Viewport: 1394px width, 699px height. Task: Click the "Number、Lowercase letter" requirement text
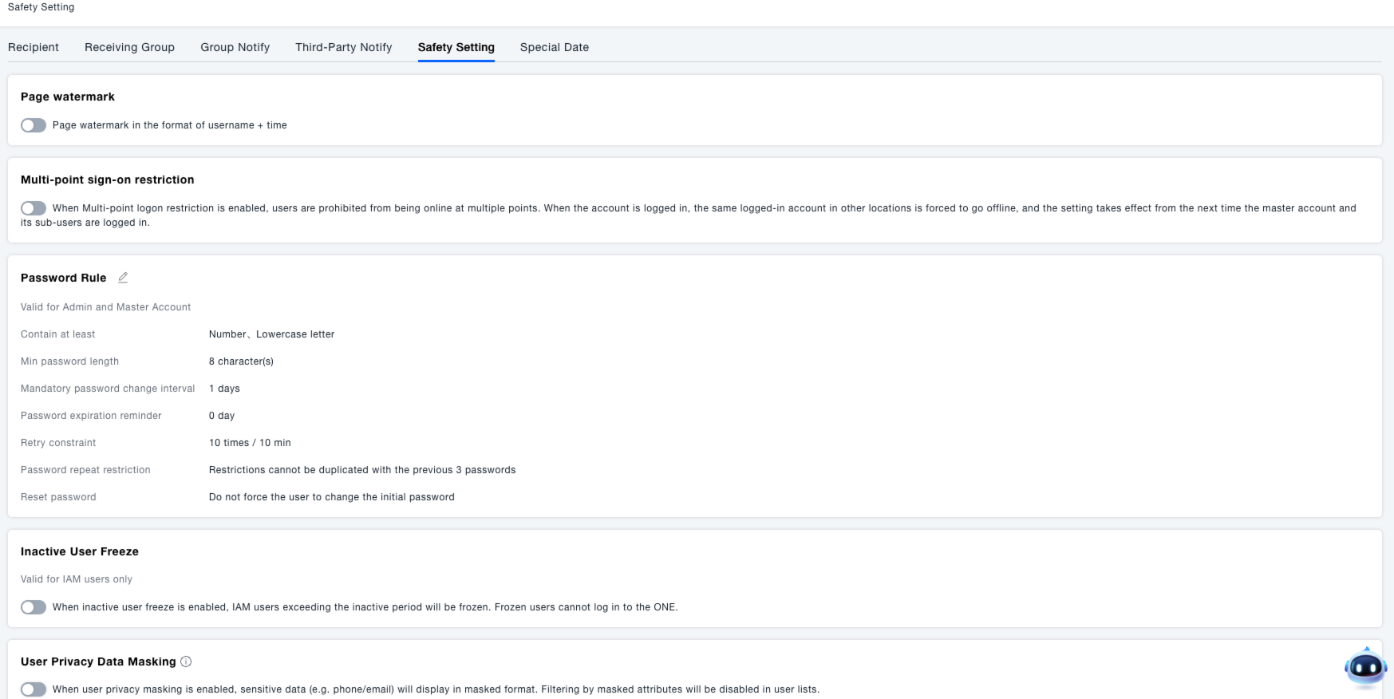click(271, 334)
